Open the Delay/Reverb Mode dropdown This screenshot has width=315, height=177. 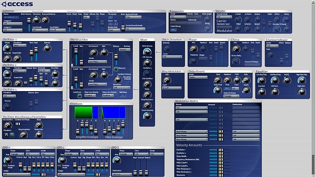pyautogui.click(x=198, y=77)
